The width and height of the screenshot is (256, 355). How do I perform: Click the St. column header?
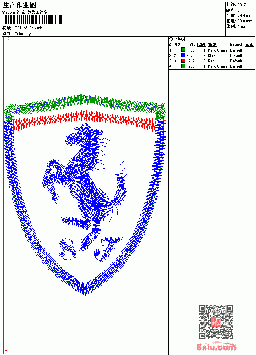coord(192,45)
